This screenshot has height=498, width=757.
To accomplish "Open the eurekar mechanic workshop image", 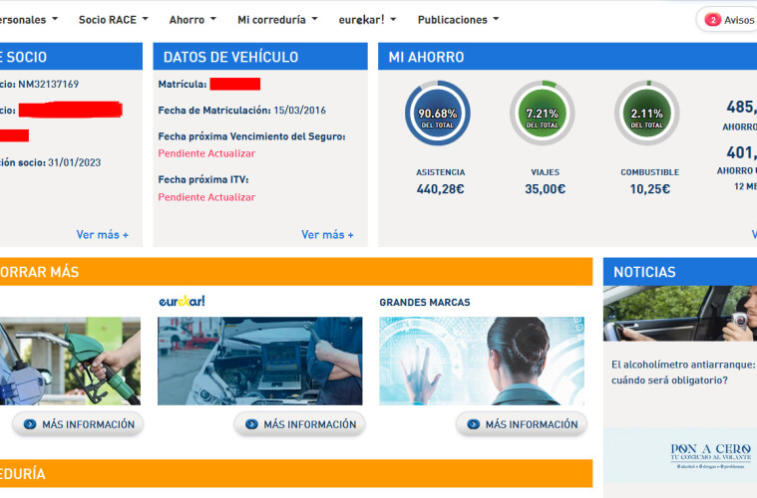I will tap(259, 361).
